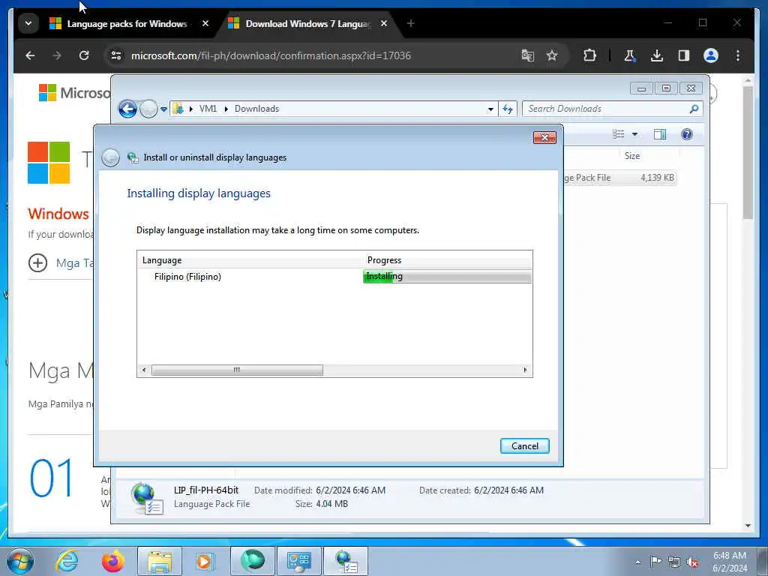Bookmark this page with the star icon
Screen dimensions: 768x576
coord(552,55)
